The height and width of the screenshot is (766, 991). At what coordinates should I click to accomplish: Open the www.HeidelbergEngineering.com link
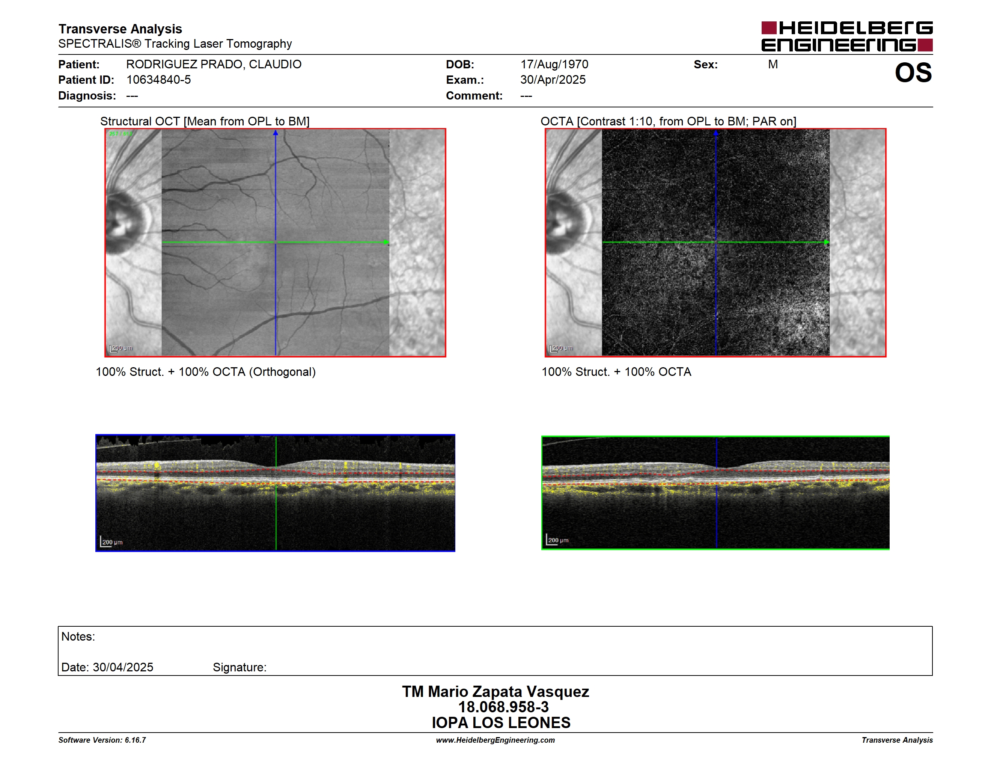(x=495, y=740)
